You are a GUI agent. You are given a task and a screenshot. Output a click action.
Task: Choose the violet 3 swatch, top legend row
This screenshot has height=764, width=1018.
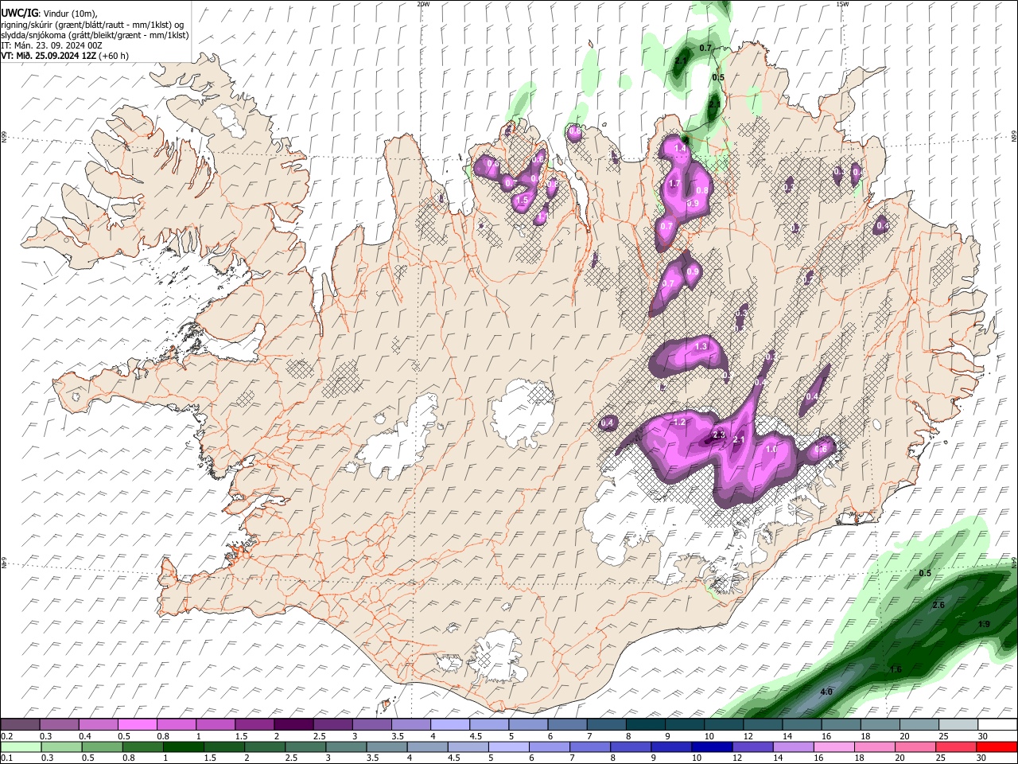[371, 724]
